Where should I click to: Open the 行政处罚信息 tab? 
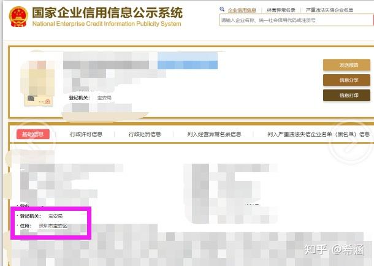(145, 134)
